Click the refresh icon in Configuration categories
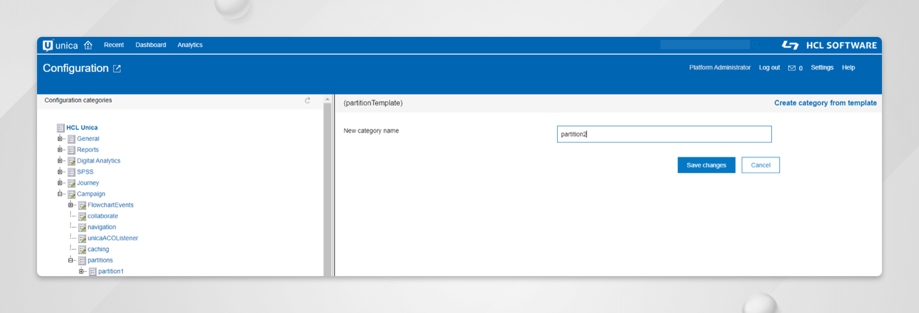This screenshot has width=919, height=313. [308, 100]
